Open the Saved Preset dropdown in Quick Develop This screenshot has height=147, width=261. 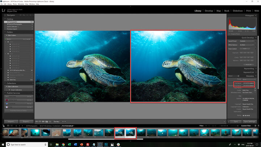[x=246, y=41]
